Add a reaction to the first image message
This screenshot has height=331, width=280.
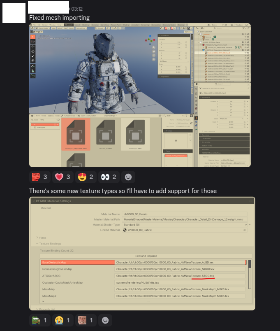(128, 177)
